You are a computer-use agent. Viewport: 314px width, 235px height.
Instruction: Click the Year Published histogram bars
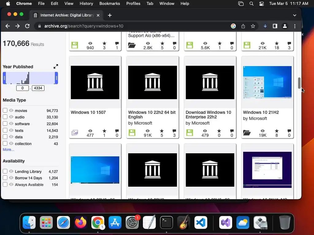30,78
